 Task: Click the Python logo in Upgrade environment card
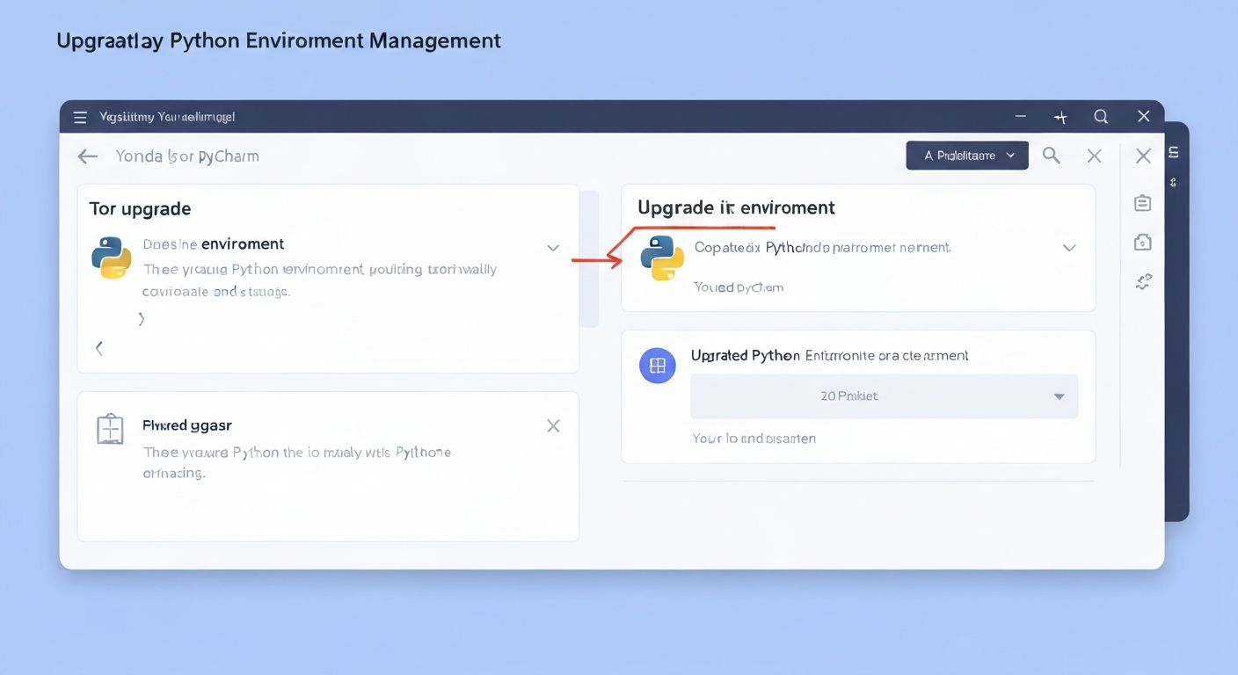point(662,258)
